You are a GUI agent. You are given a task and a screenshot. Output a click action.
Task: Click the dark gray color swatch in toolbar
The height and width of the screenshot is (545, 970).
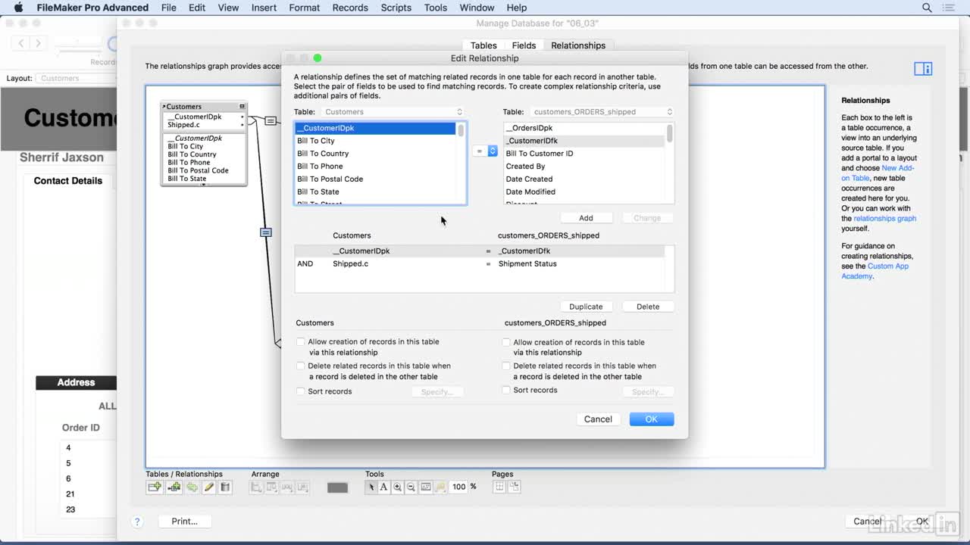pyautogui.click(x=337, y=487)
